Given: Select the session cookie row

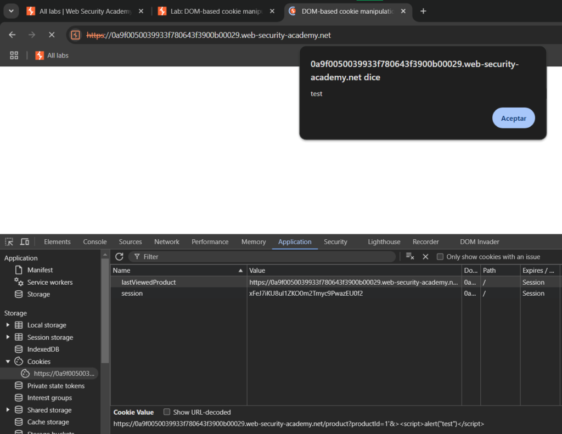Looking at the screenshot, I should [x=335, y=294].
